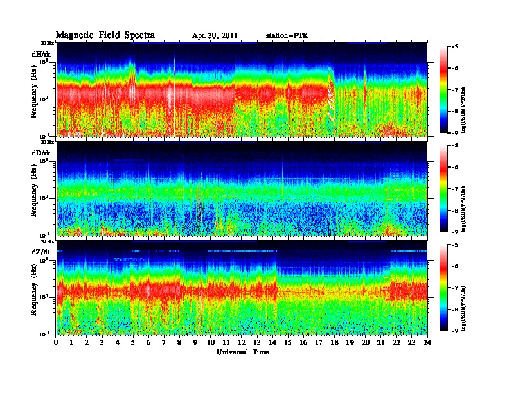
Task: Click the "9" hour tick label
Action: click(195, 343)
